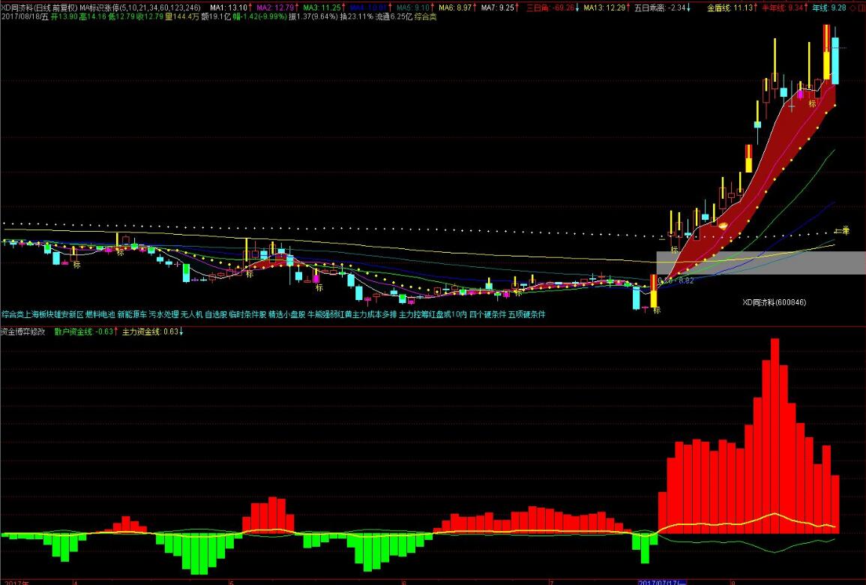This screenshot has width=866, height=585.
Task: Click the 临时条件股 tag
Action: click(x=247, y=315)
